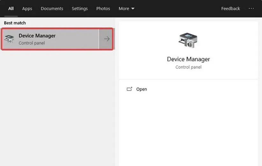
Task: Click the caret arrow beside More
Action: pos(133,9)
